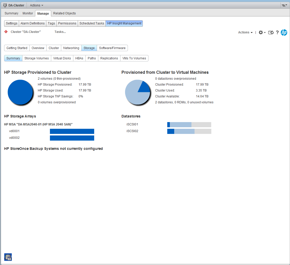Open the panel options menu icon top-right
290x265 pixels.
[284, 5]
